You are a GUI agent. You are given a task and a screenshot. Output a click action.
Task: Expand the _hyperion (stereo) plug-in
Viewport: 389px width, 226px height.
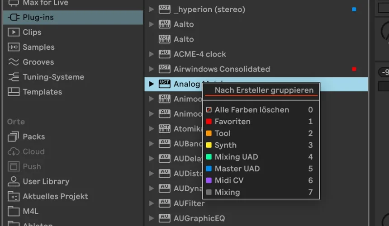tap(152, 9)
